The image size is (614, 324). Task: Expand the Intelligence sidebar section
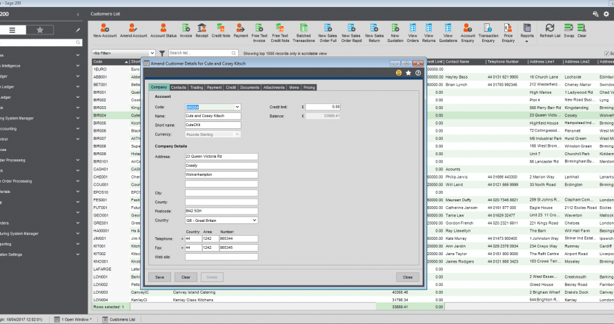pos(77,65)
